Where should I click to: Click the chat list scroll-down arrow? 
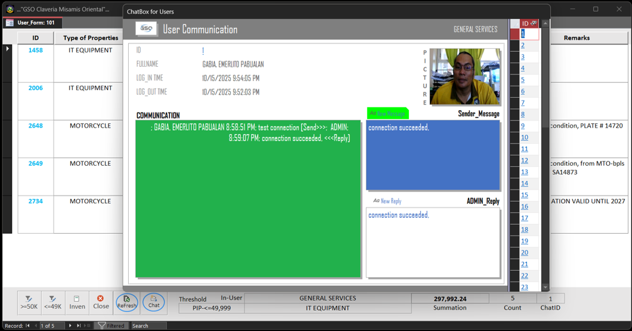click(545, 287)
